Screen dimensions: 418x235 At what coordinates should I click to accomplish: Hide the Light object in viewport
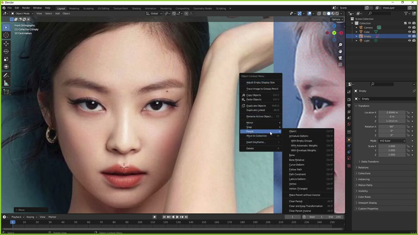[x=410, y=40]
